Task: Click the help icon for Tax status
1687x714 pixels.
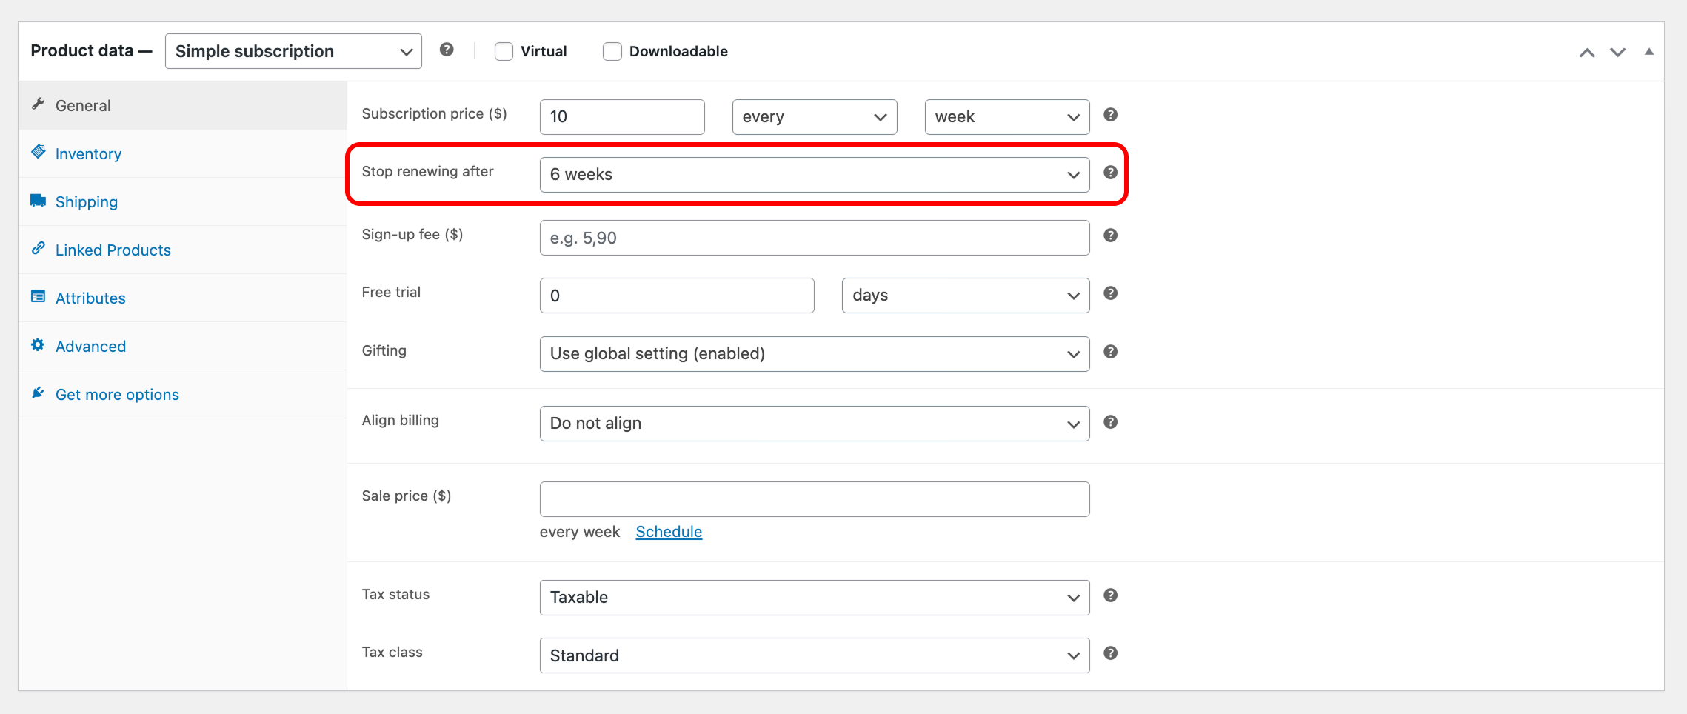Action: (1110, 595)
